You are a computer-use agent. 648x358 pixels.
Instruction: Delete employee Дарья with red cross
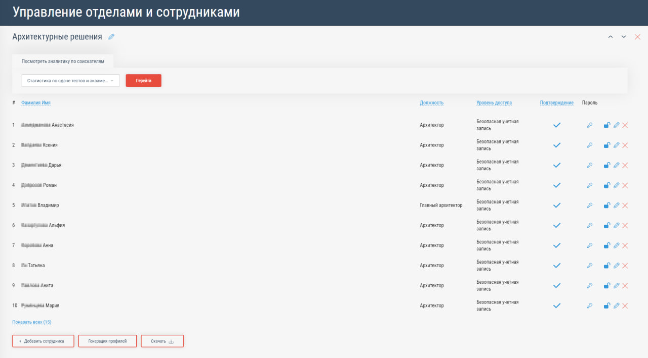[x=625, y=166]
